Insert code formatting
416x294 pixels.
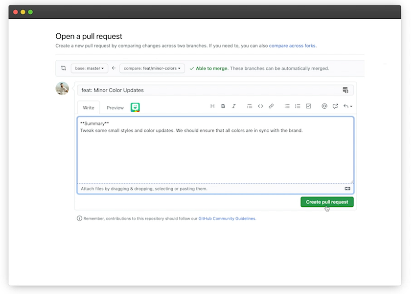tap(260, 106)
